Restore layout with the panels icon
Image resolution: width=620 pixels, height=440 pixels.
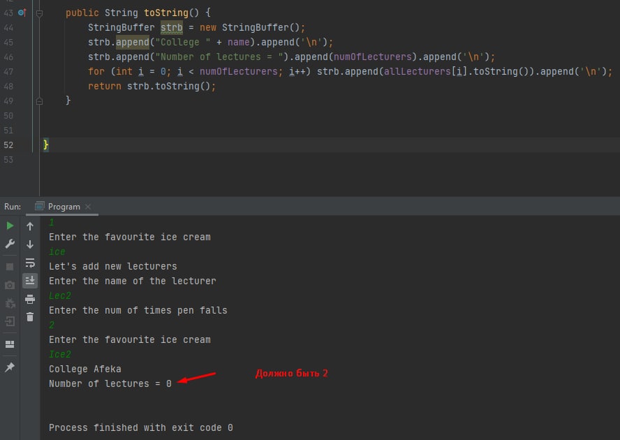pos(10,344)
